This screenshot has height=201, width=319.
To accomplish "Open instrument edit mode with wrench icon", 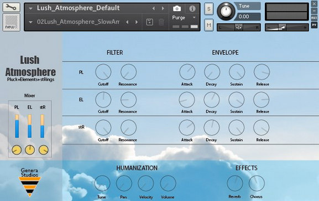I will pos(11,7).
